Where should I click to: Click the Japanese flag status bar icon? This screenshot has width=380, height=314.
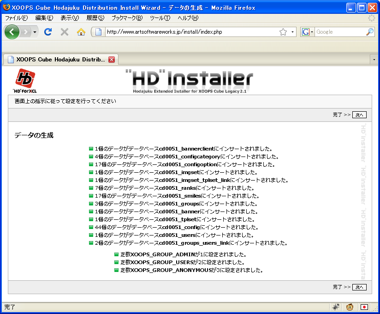364,307
